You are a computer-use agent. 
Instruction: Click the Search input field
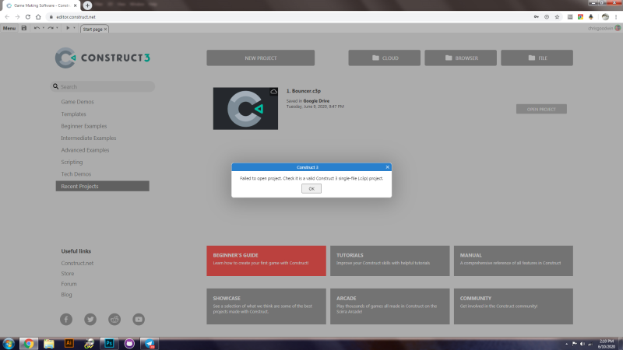click(x=103, y=86)
